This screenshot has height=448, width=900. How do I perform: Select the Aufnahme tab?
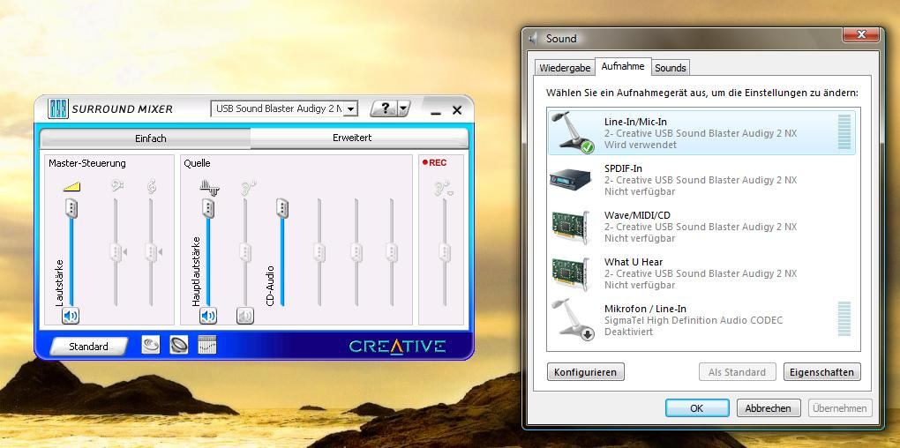[x=623, y=66]
